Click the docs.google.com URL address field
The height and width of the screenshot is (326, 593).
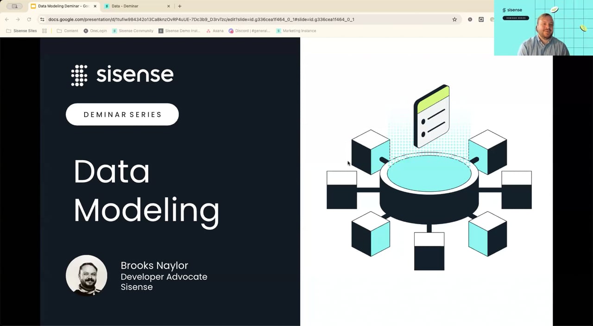201,19
